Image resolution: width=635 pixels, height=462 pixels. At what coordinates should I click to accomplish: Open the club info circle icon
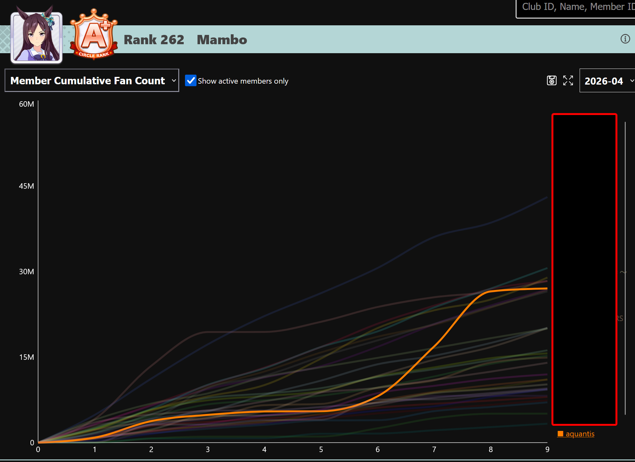(x=625, y=39)
